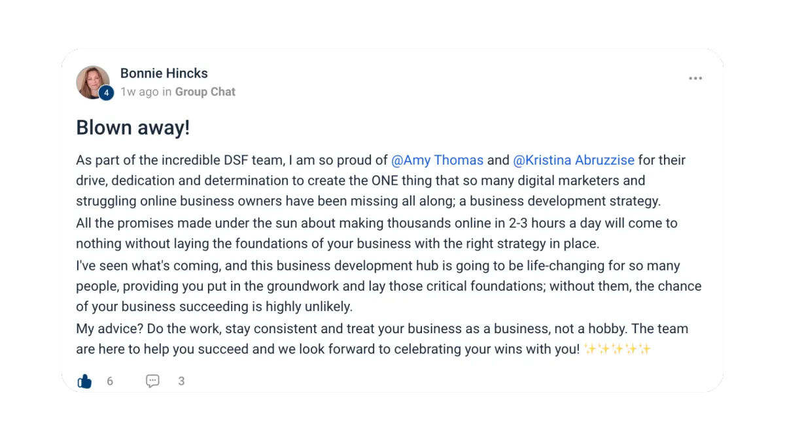Image resolution: width=785 pixels, height=441 pixels.
Task: Open the Group Chat category link
Action: coord(205,92)
